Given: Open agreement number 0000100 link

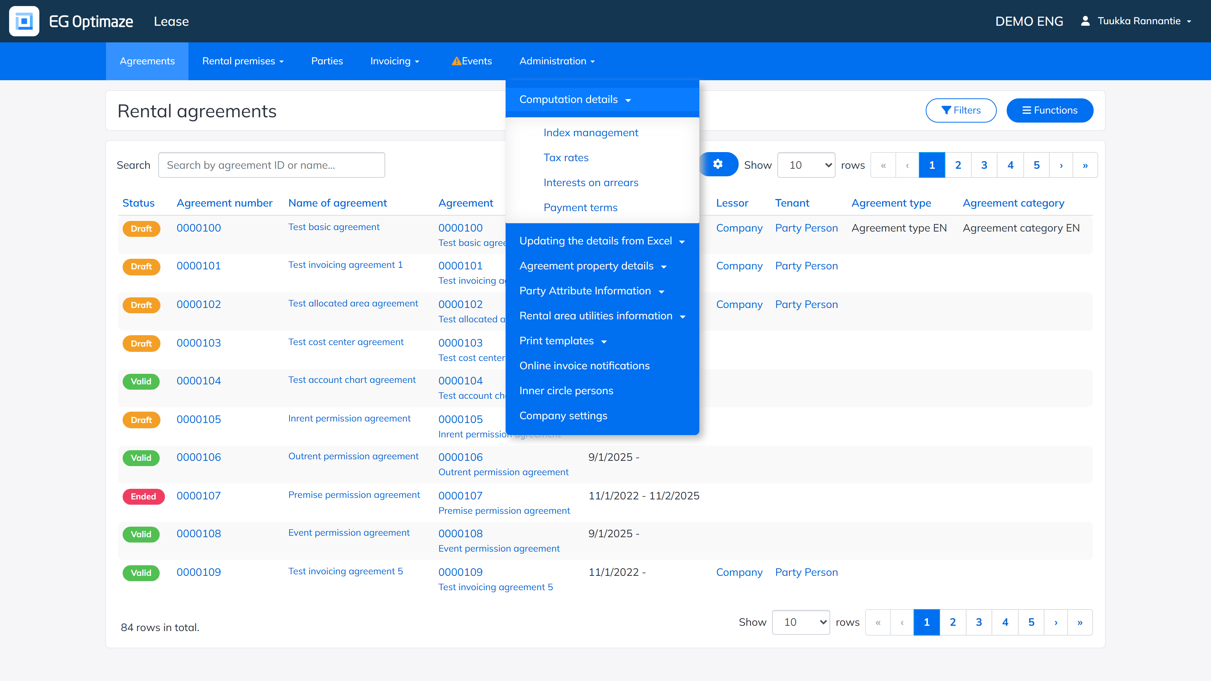Looking at the screenshot, I should click(198, 228).
